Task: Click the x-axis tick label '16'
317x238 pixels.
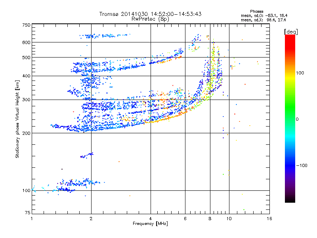Action: click(x=269, y=219)
